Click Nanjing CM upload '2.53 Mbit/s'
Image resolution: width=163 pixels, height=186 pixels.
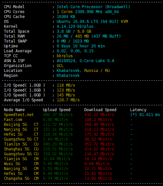(55, 169)
